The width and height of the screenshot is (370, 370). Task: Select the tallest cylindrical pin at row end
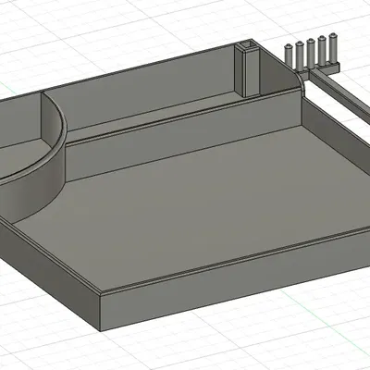[x=333, y=49]
